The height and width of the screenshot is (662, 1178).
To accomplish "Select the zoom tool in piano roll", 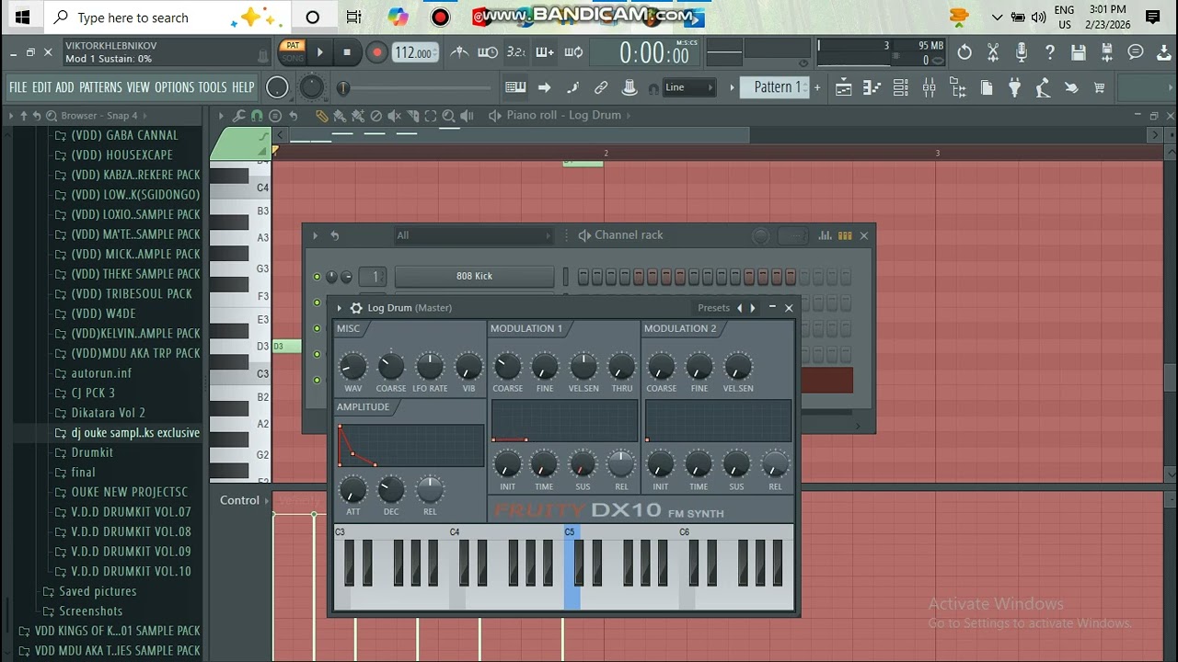I will (x=448, y=116).
